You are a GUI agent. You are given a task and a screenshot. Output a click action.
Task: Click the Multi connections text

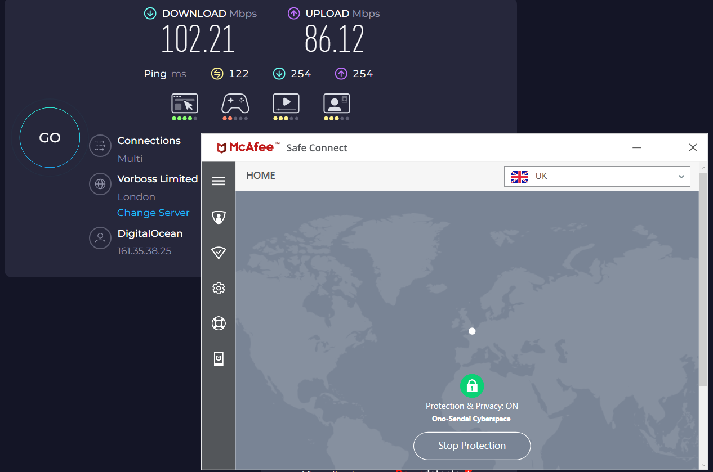(130, 159)
